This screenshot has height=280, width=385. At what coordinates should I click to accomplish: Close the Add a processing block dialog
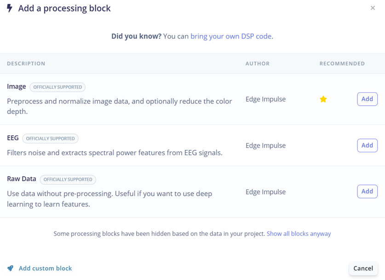click(x=373, y=8)
